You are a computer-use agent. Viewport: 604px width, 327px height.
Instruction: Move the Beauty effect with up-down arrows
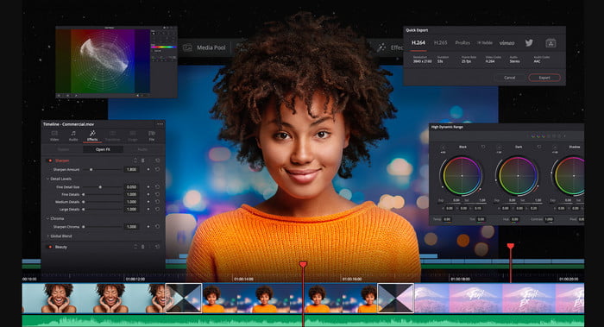(135, 247)
